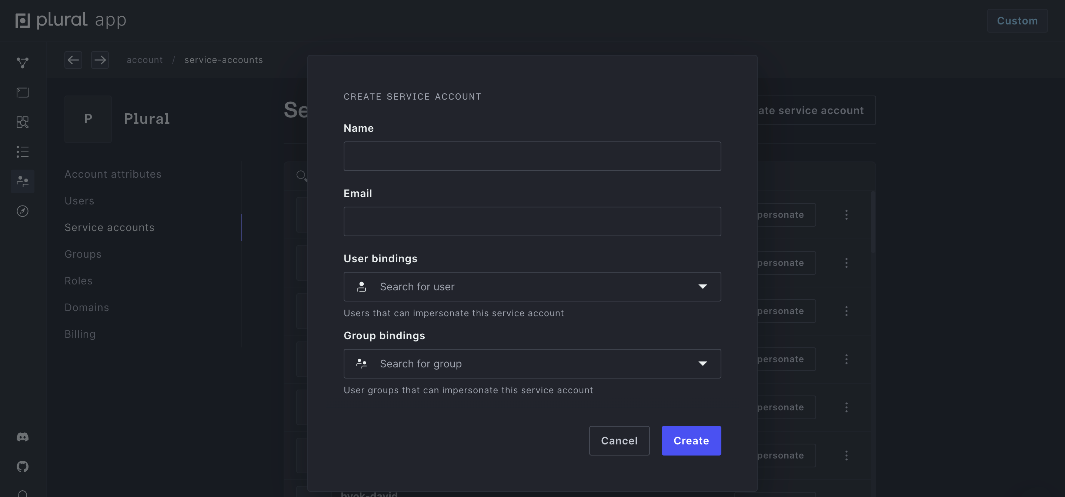Screen dimensions: 1065x497
Task: Click the back arrow navigation icon
Action: pyautogui.click(x=73, y=60)
